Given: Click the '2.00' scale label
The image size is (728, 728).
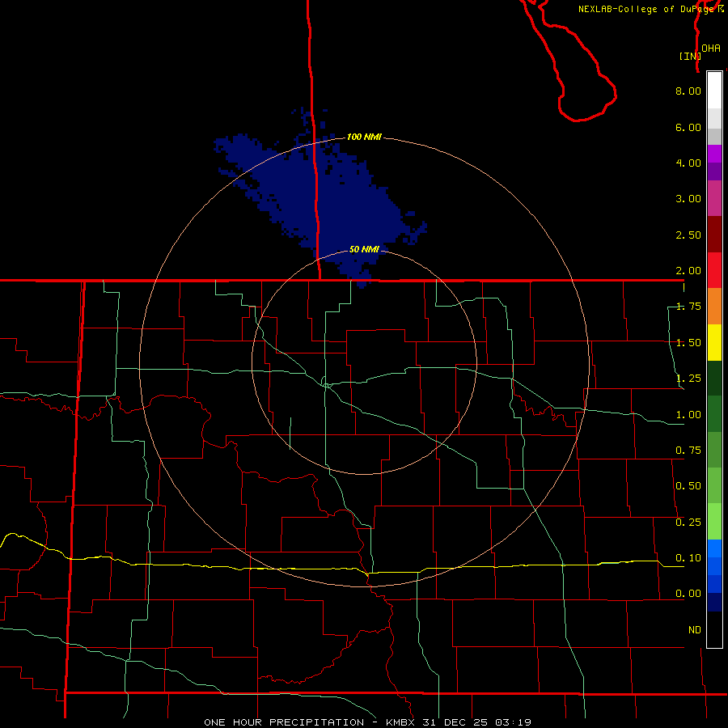Looking at the screenshot, I should click(x=688, y=271).
